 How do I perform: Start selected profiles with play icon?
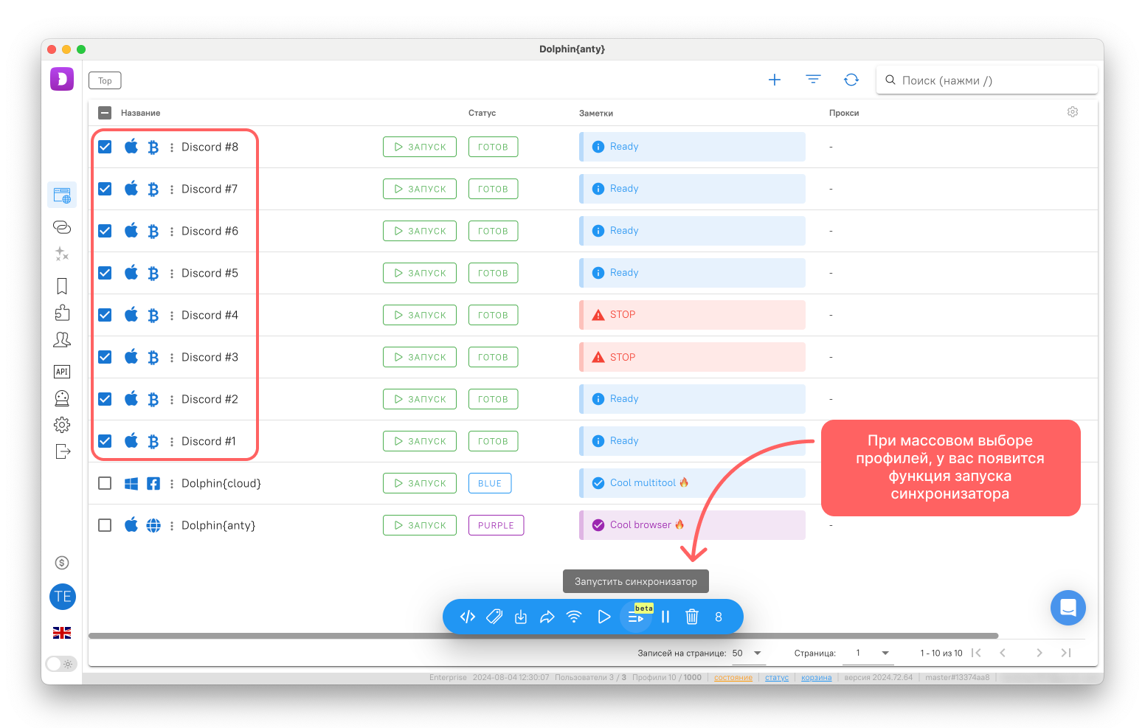(603, 617)
